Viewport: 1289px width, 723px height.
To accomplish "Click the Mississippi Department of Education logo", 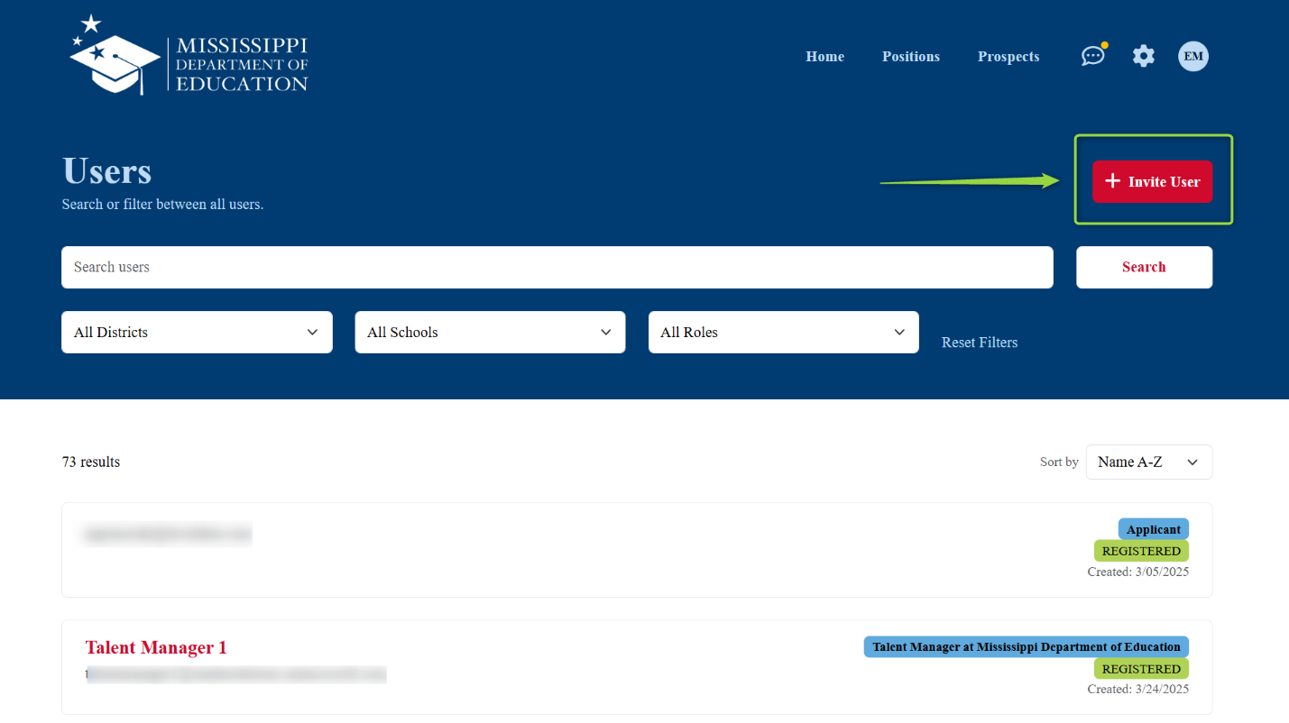I will click(x=187, y=54).
